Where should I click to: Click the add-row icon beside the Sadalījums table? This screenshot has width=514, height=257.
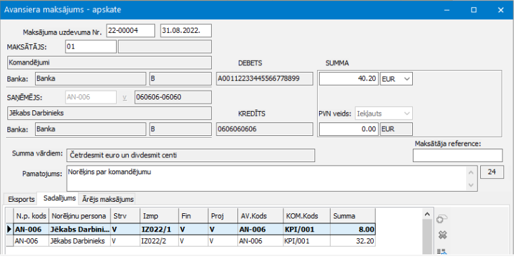pyautogui.click(x=442, y=219)
